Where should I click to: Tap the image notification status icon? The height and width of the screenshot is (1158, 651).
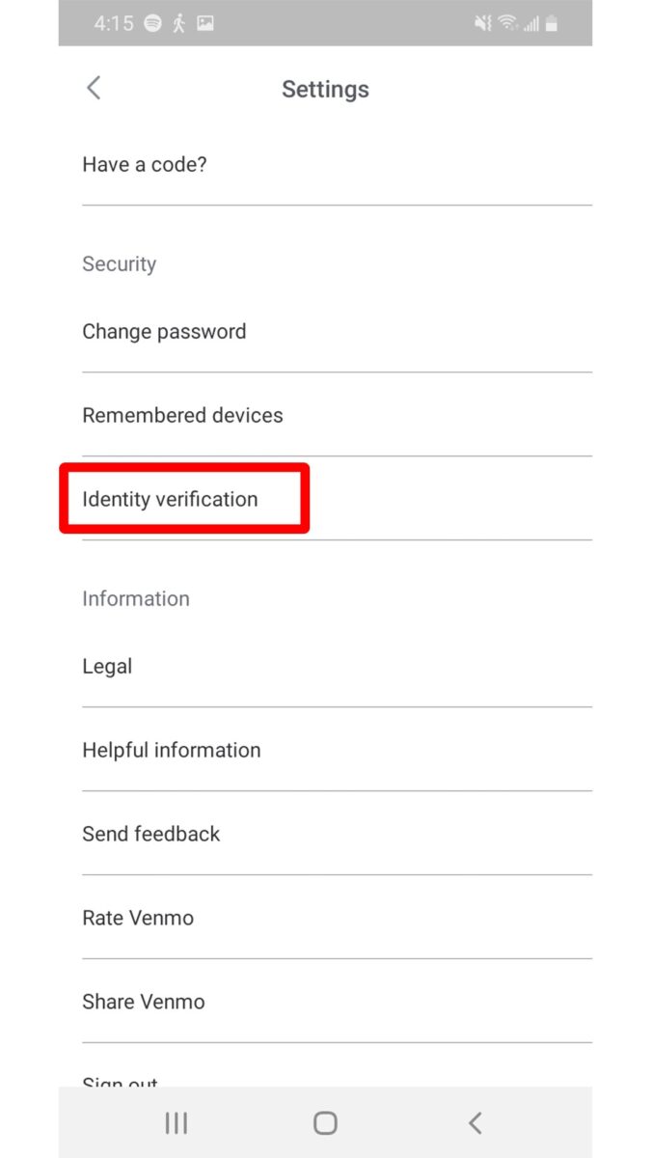click(x=203, y=24)
